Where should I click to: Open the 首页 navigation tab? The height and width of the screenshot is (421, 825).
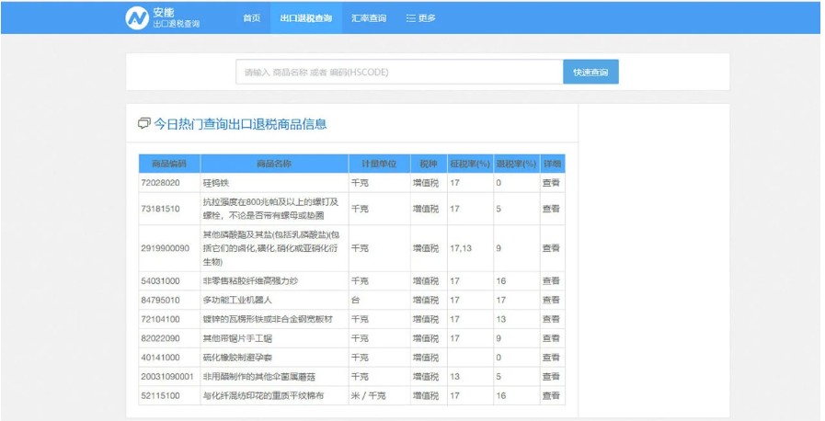[251, 17]
